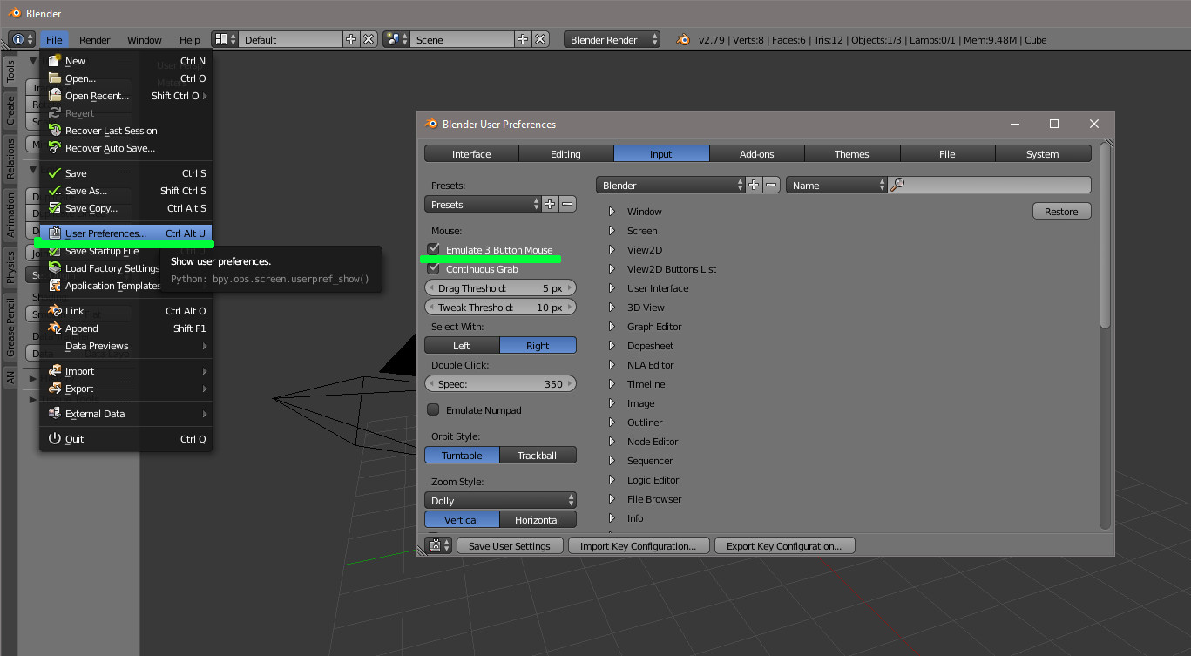Click the Info editor type icon
1191x656 pixels.
pyautogui.click(x=22, y=40)
